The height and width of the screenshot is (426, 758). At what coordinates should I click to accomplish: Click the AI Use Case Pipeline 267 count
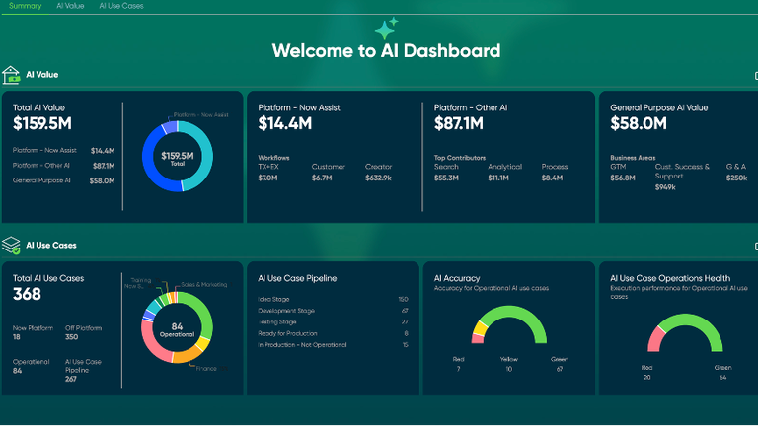(71, 379)
